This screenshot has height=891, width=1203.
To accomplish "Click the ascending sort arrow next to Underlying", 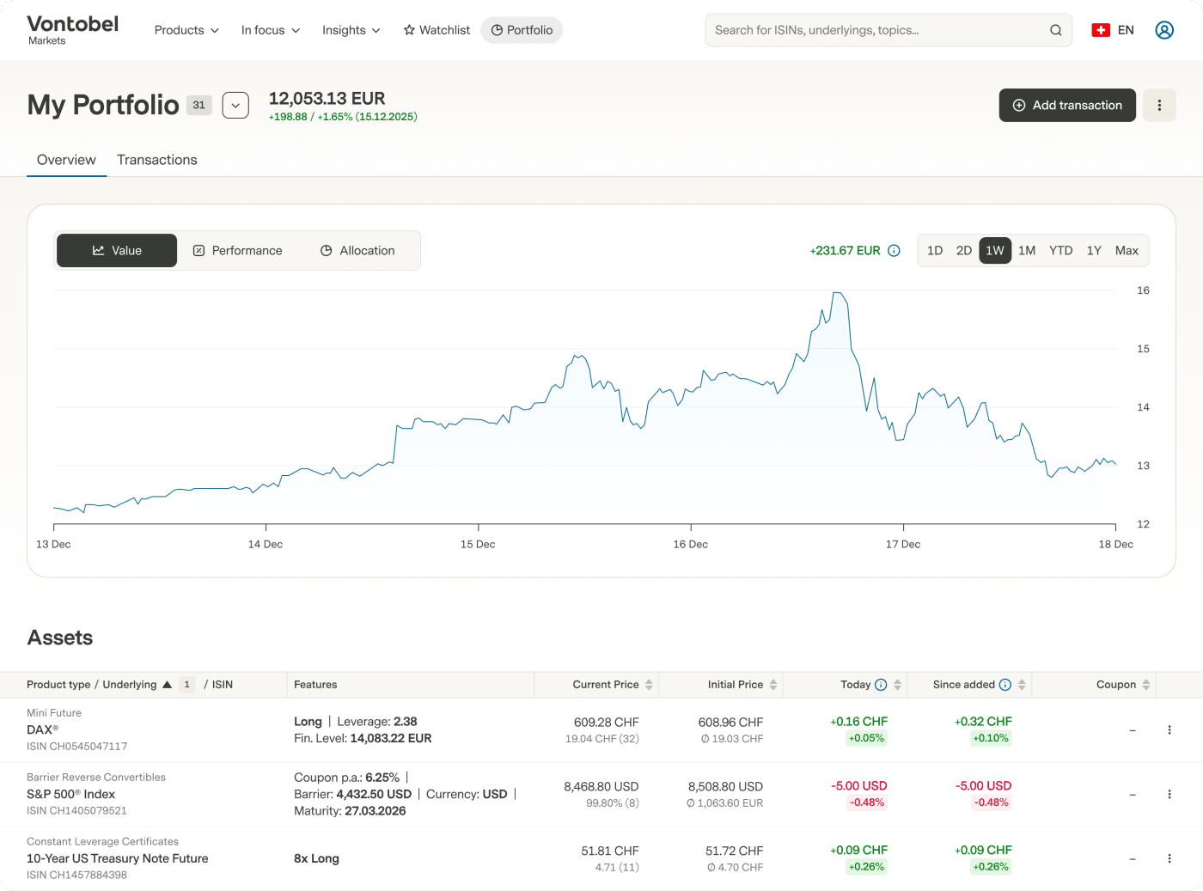I will tap(167, 685).
